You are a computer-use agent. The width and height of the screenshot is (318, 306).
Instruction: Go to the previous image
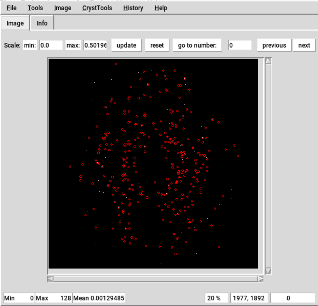[x=274, y=45]
